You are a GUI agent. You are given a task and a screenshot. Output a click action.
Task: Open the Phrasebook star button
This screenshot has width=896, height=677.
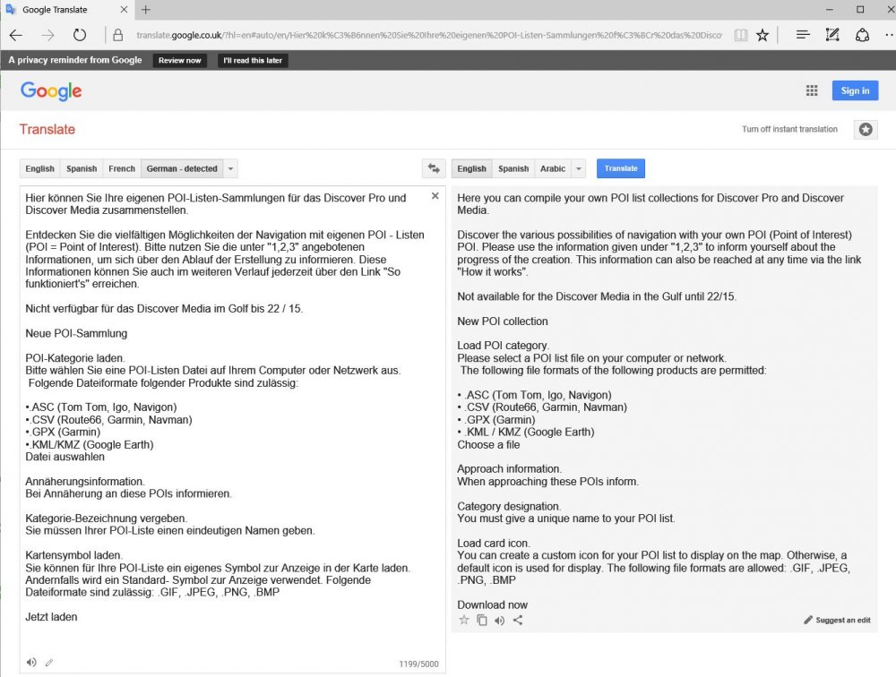(866, 129)
